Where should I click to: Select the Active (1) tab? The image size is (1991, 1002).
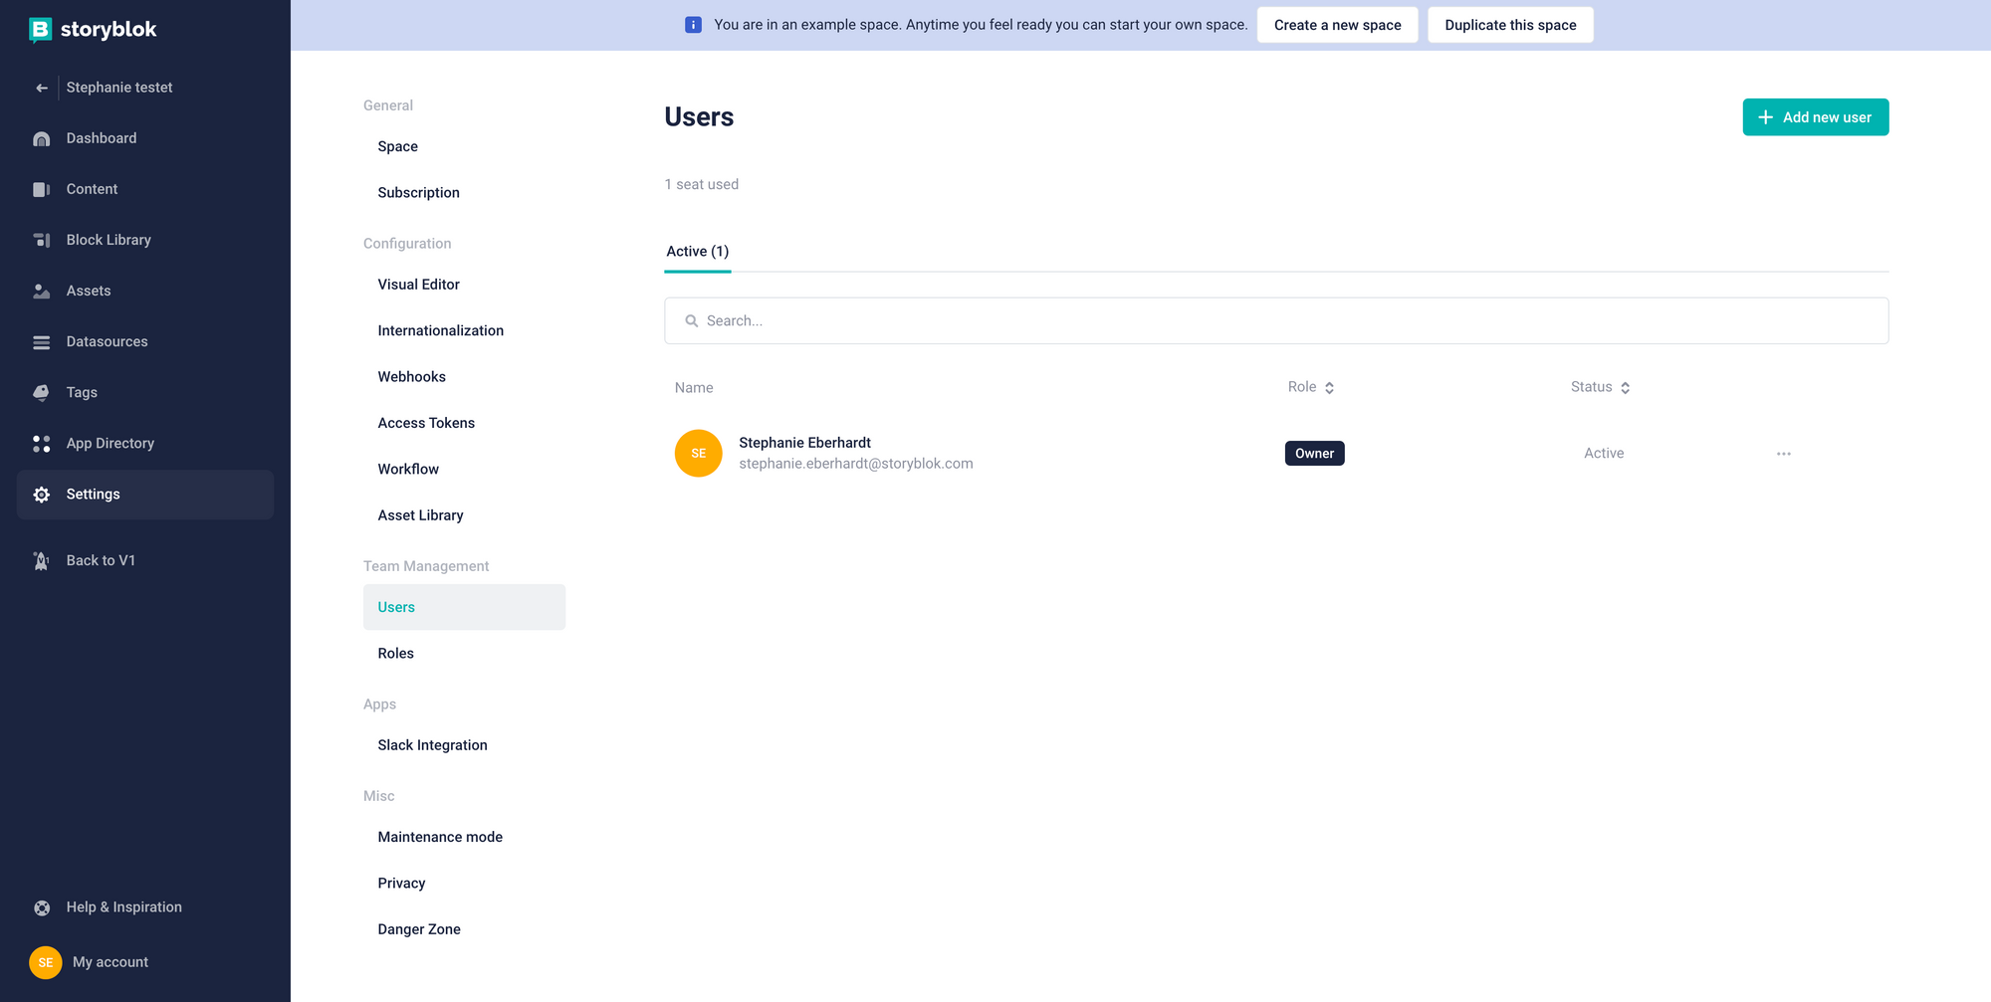coord(698,251)
